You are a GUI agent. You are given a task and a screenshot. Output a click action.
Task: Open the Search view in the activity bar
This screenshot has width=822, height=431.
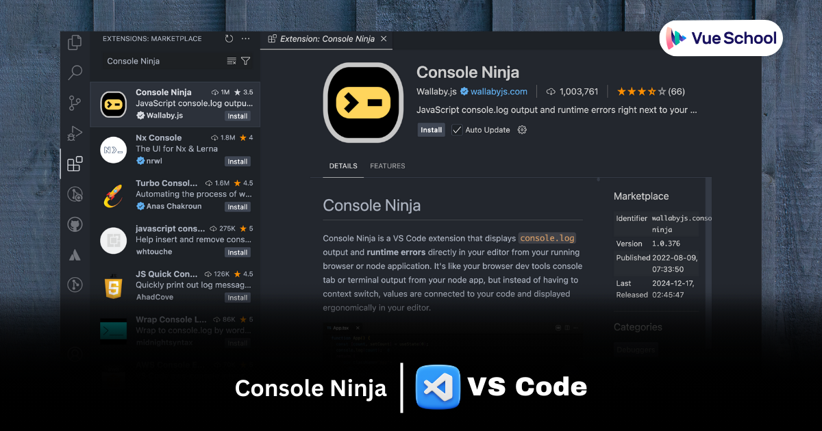(x=75, y=73)
